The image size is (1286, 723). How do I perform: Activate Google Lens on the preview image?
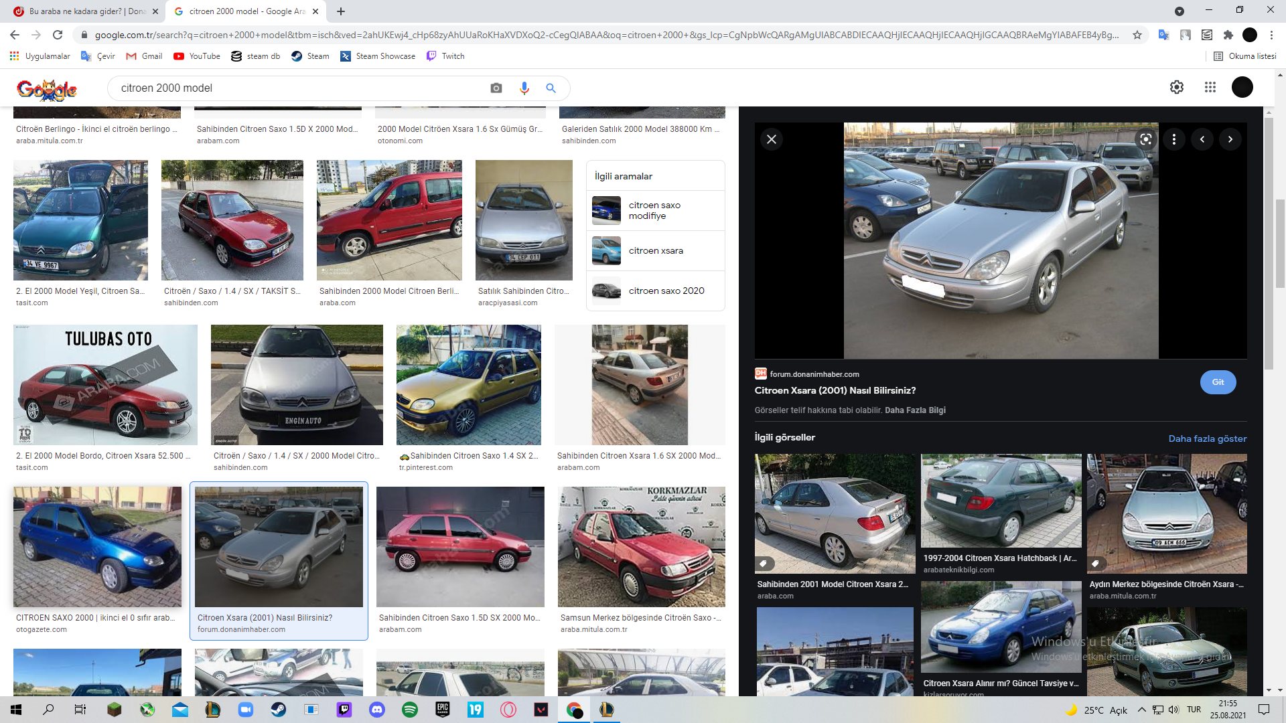(x=1145, y=139)
